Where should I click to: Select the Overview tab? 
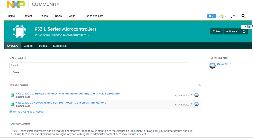click(13, 46)
